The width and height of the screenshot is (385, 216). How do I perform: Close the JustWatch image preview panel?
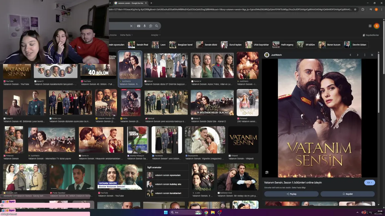[x=372, y=55]
